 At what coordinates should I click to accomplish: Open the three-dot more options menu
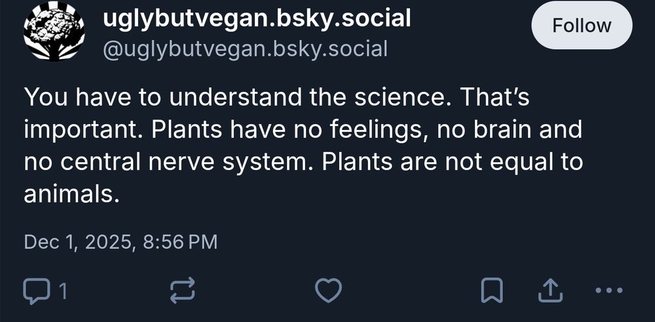[x=608, y=291]
